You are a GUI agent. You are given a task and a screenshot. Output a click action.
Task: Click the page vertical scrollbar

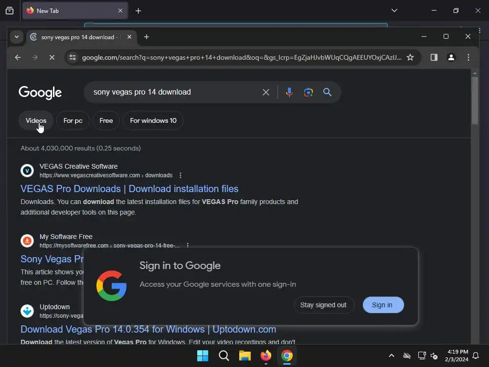(x=475, y=100)
